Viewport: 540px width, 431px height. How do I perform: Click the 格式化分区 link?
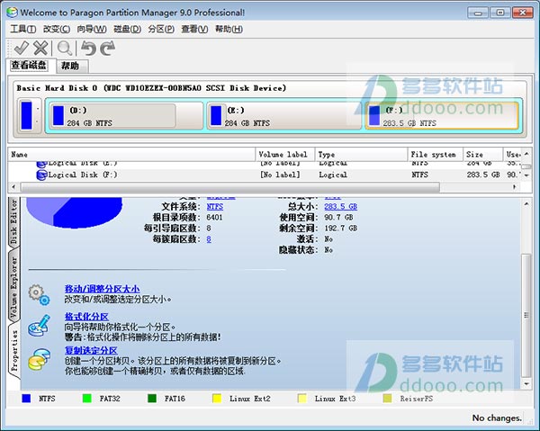point(86,317)
